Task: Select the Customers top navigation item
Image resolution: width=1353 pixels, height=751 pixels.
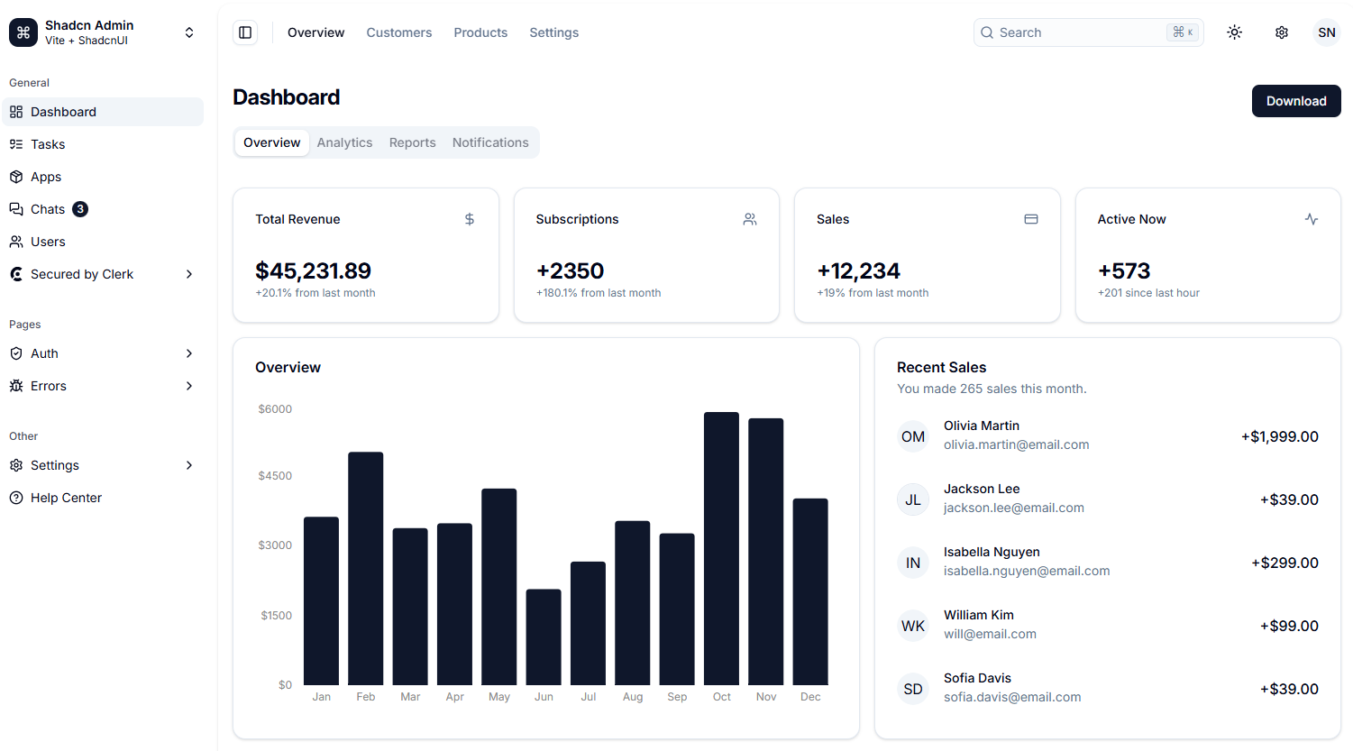Action: (398, 32)
